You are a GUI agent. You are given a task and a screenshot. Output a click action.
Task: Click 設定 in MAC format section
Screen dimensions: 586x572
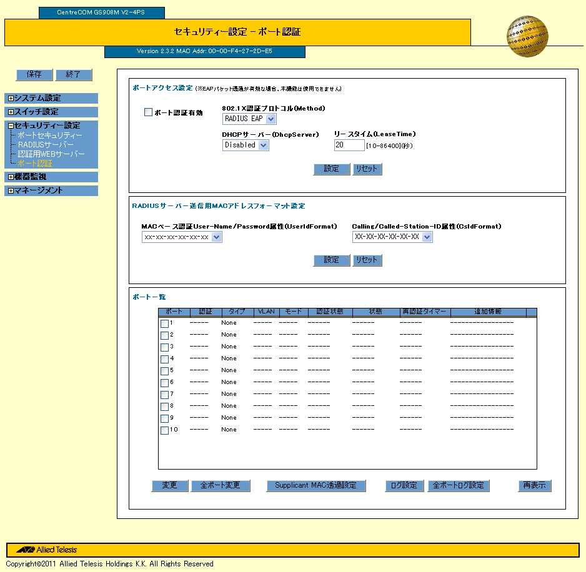332,260
